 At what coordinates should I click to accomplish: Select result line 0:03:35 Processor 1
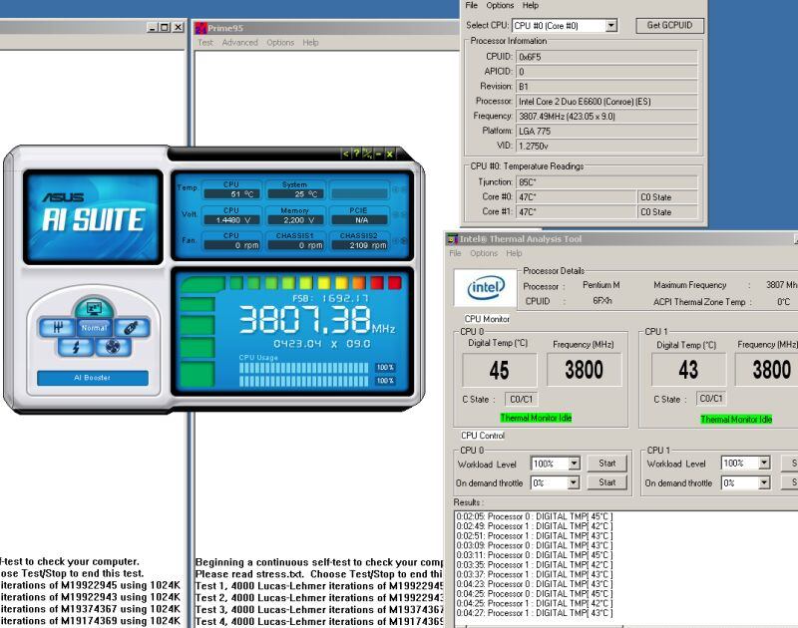[x=534, y=565]
